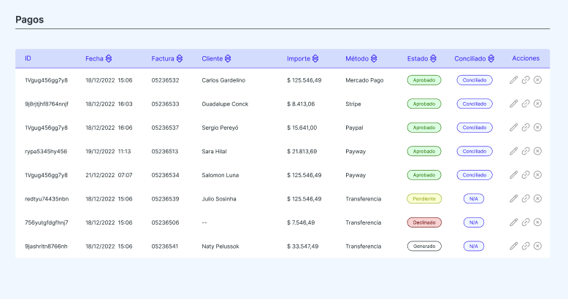The image size is (568, 299).
Task: Click link icon in Guadalupe Conck row
Action: [526, 104]
